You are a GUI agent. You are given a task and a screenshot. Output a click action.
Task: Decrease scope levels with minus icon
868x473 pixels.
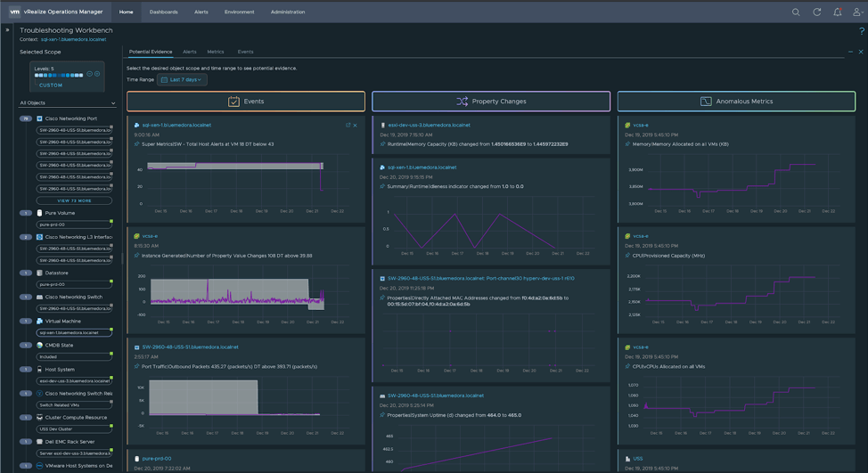pos(90,74)
